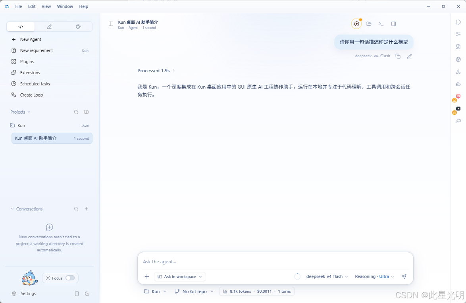Open the Extensions page

[50, 73]
